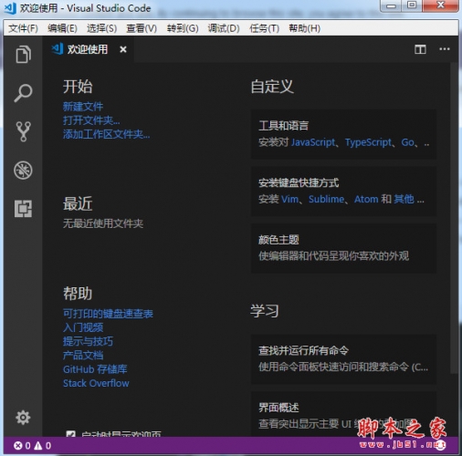The width and height of the screenshot is (462, 456).
Task: Open the Source Control view in the activity bar
Action: [23, 131]
